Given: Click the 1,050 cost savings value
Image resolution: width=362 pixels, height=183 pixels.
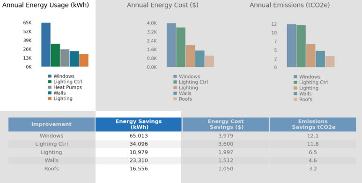Looking at the screenshot, I should click(x=226, y=169).
